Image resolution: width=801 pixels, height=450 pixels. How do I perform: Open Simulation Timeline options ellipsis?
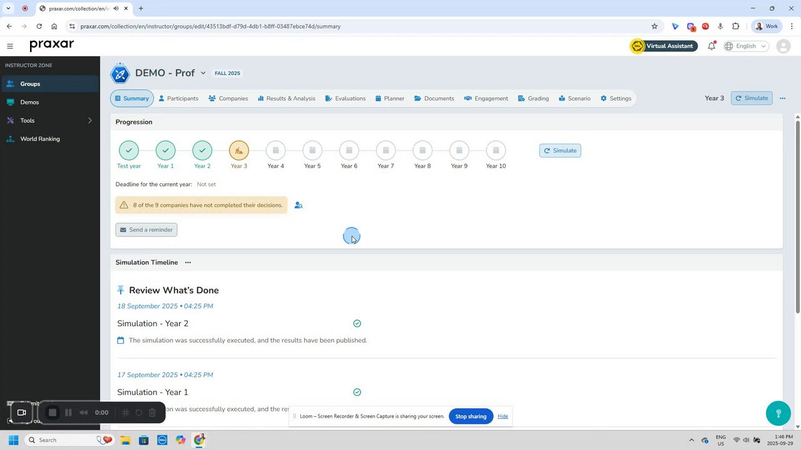point(188,262)
